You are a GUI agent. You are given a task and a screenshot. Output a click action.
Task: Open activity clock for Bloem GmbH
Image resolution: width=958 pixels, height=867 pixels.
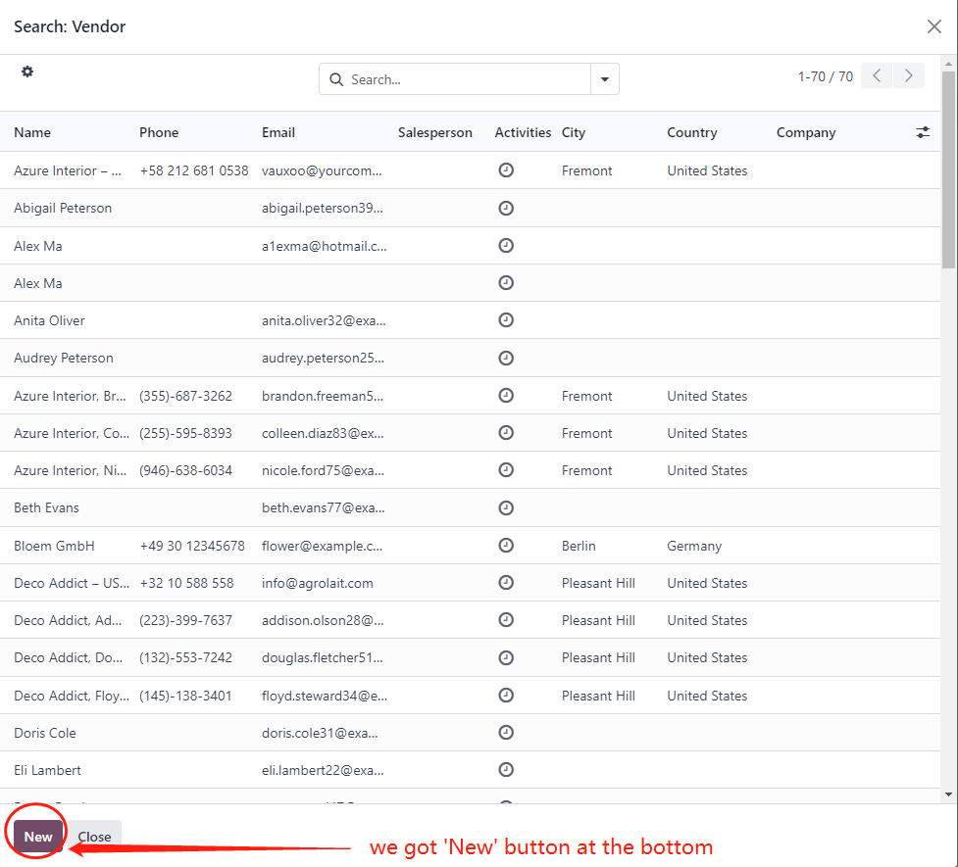[x=506, y=546]
